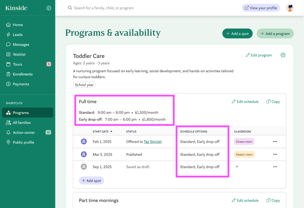Click the seat icon for Sep 1, 2025 draft
Screen dimensions: 304x208
tap(84, 167)
